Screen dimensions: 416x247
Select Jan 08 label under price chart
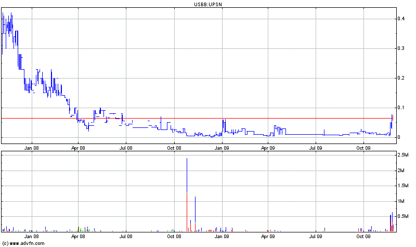(x=32, y=148)
